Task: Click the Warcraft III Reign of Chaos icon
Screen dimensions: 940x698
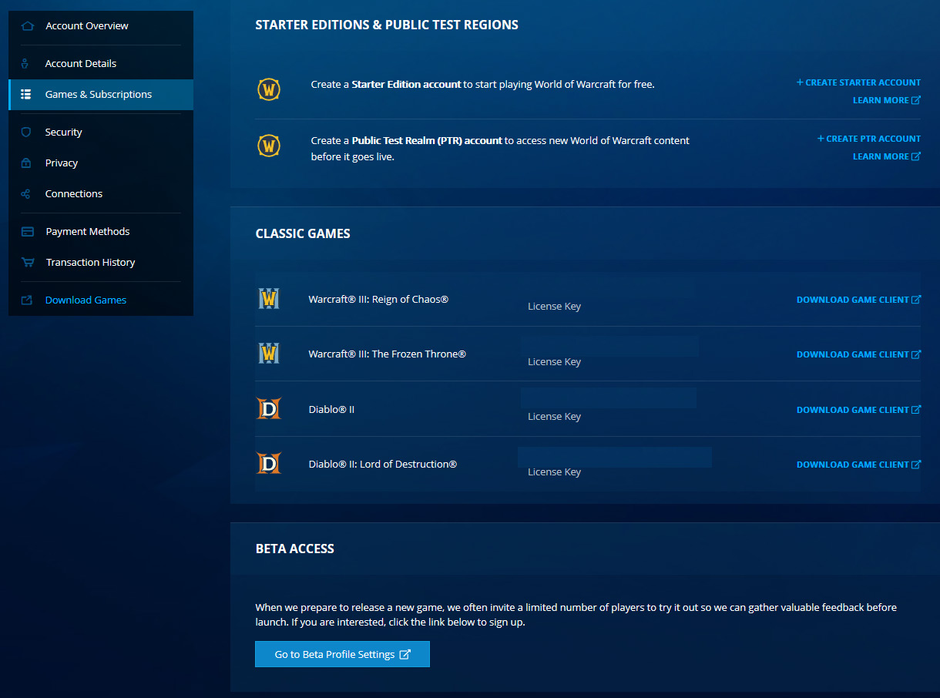Action: 269,299
